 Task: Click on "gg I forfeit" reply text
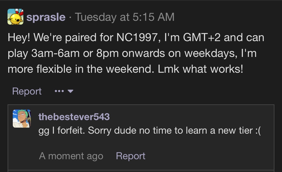(x=61, y=131)
